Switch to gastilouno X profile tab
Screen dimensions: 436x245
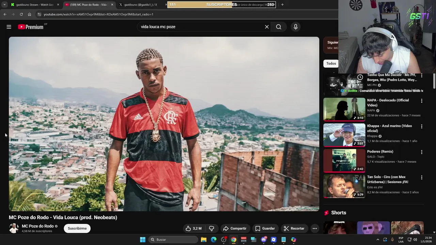(141, 5)
